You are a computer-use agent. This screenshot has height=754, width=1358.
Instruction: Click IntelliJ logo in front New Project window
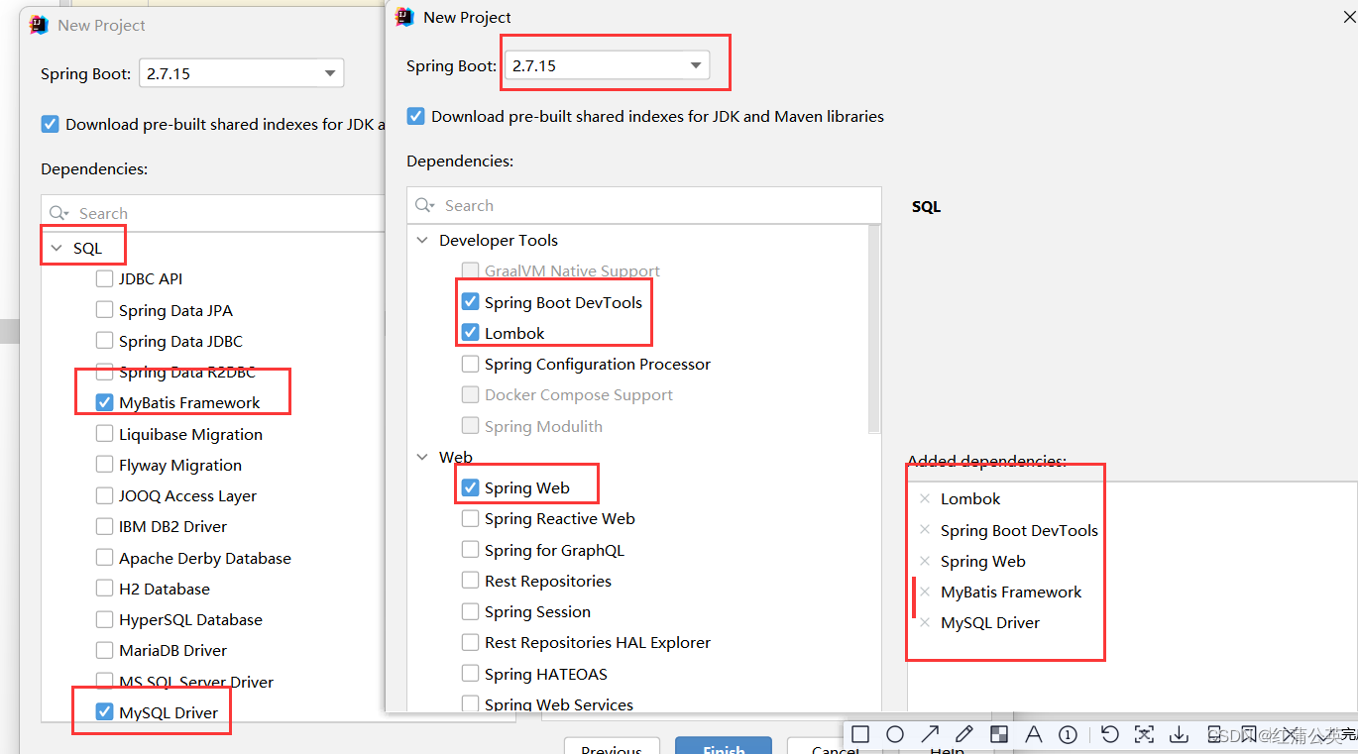click(x=404, y=16)
